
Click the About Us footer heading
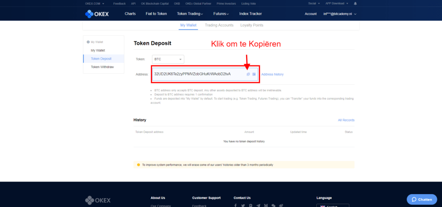point(158,198)
